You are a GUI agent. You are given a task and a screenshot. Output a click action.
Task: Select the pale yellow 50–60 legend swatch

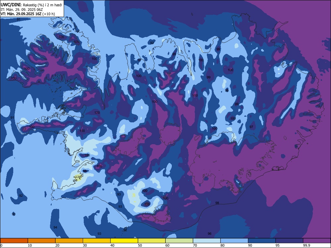[x=152, y=241]
